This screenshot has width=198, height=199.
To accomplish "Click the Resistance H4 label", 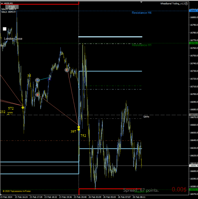I will 141,13.
